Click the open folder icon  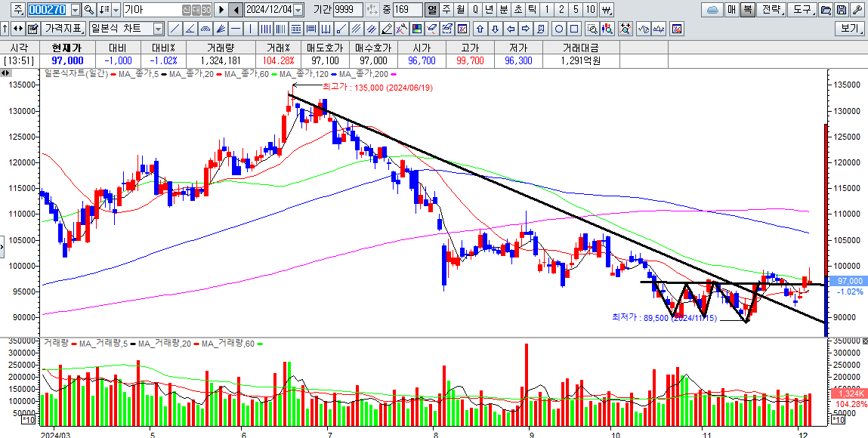[x=825, y=10]
